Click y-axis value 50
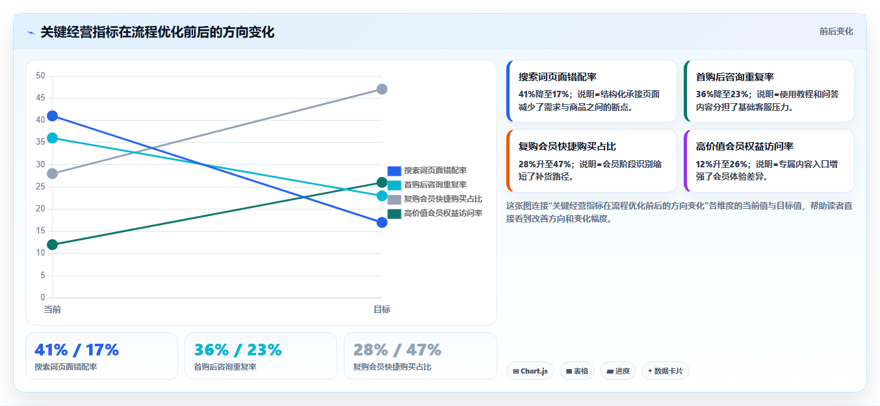 [40, 76]
